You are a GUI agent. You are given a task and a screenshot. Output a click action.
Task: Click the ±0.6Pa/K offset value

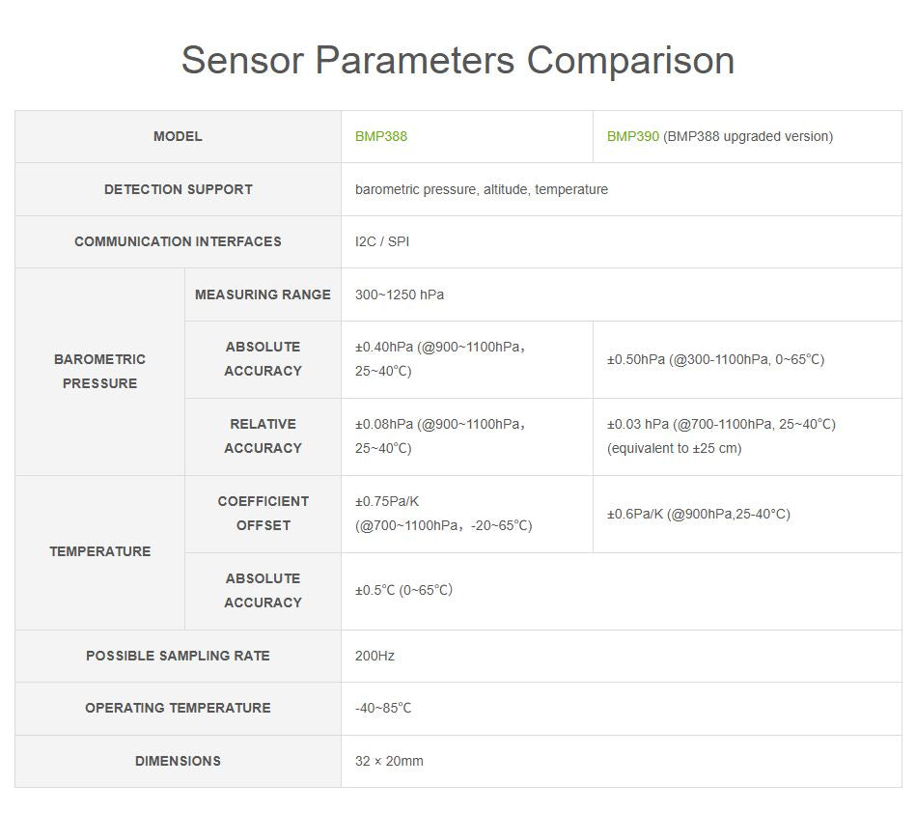(698, 514)
